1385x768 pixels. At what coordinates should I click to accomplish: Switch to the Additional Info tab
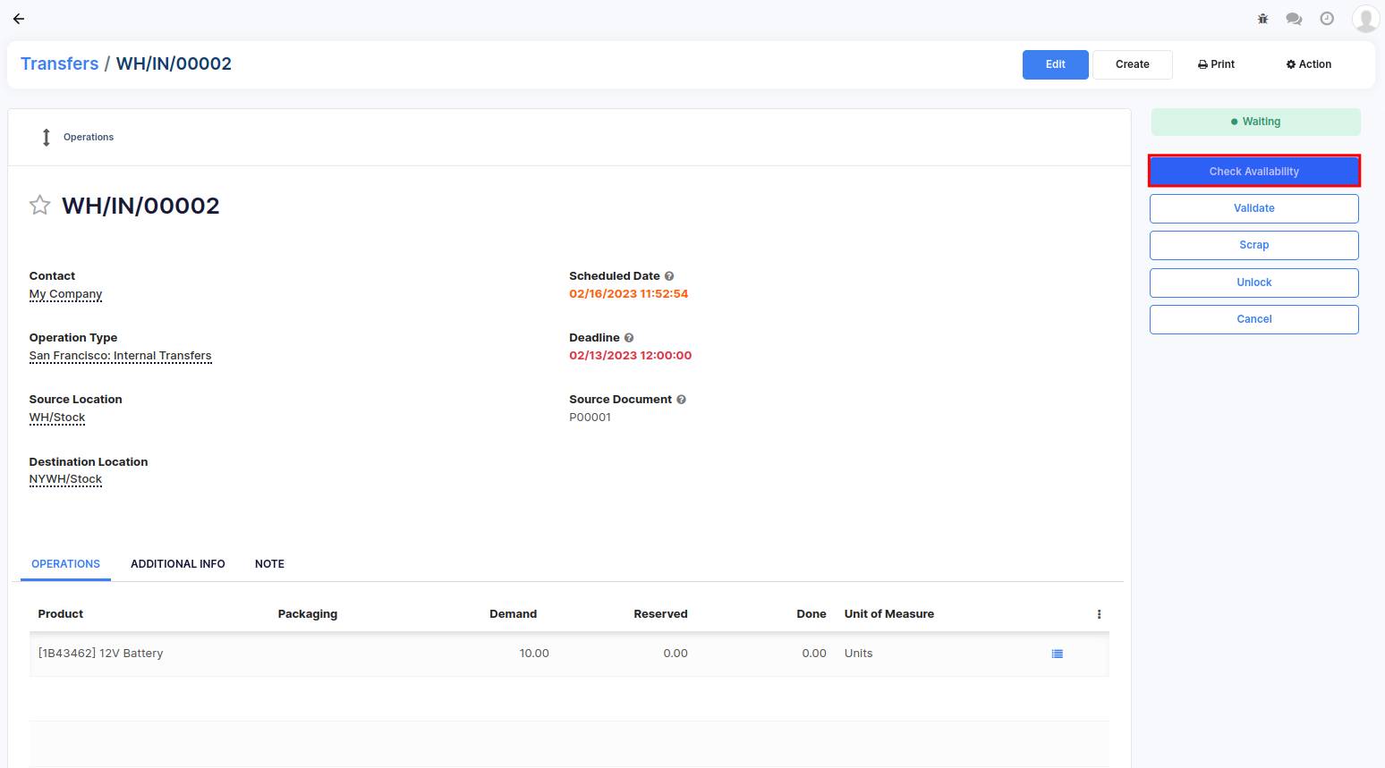pyautogui.click(x=177, y=564)
